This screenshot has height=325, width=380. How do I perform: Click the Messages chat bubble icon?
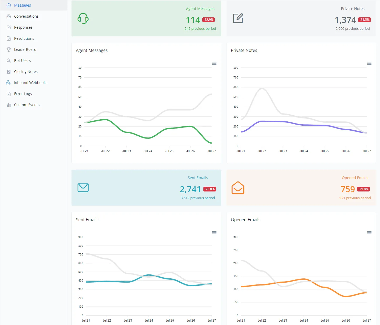[x=9, y=5]
